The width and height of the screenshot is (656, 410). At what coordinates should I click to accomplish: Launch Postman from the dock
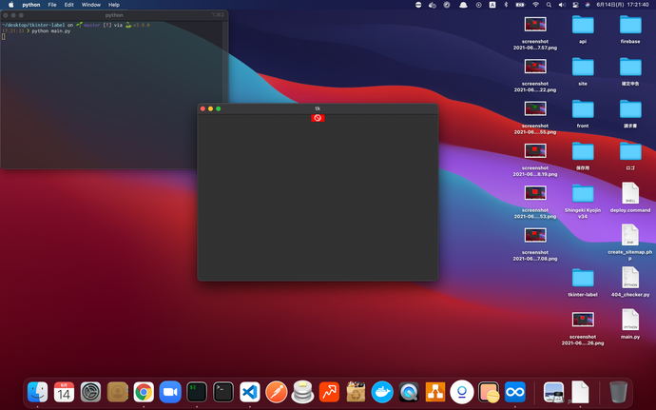click(276, 393)
